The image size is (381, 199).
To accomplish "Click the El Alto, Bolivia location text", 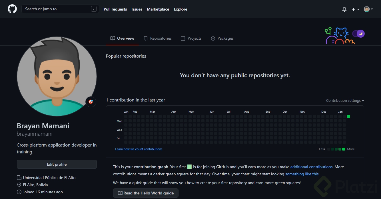I will 35,185.
